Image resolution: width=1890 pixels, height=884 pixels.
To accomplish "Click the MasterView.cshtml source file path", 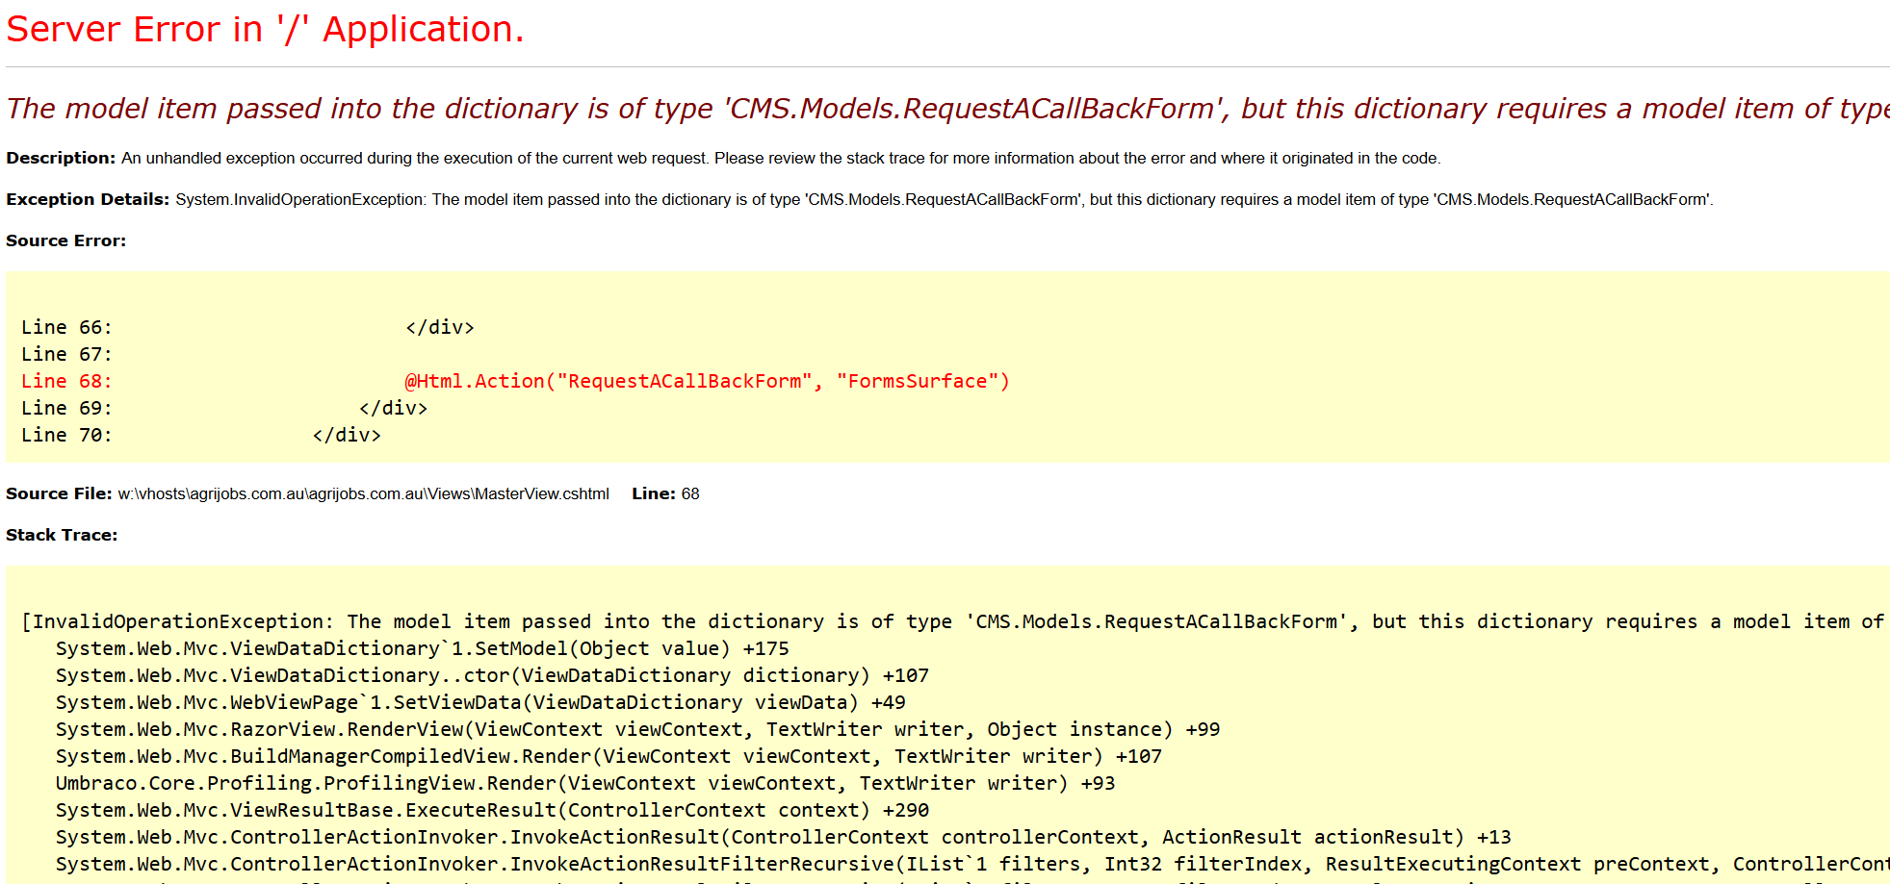I will (364, 493).
